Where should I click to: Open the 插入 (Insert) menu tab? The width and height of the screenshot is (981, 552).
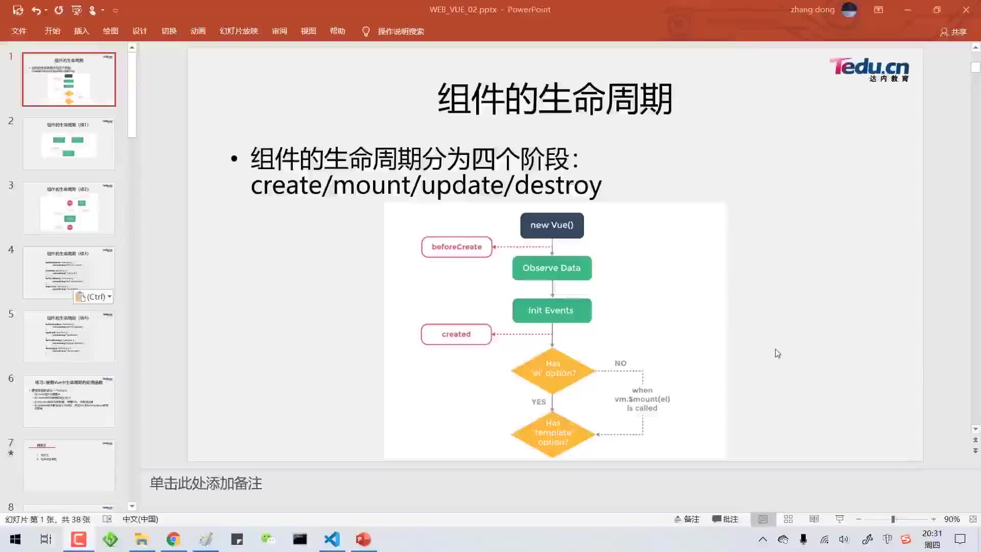tap(81, 31)
